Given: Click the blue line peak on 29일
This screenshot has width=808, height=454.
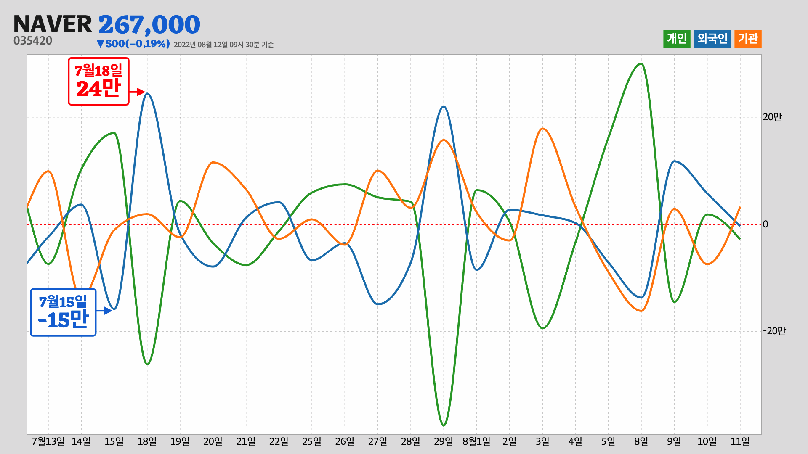Looking at the screenshot, I should click(x=444, y=106).
